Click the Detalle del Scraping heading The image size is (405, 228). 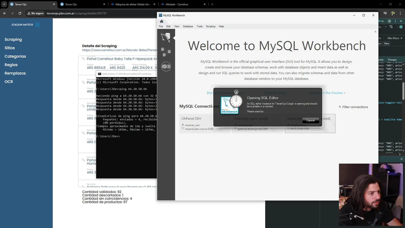tap(99, 46)
